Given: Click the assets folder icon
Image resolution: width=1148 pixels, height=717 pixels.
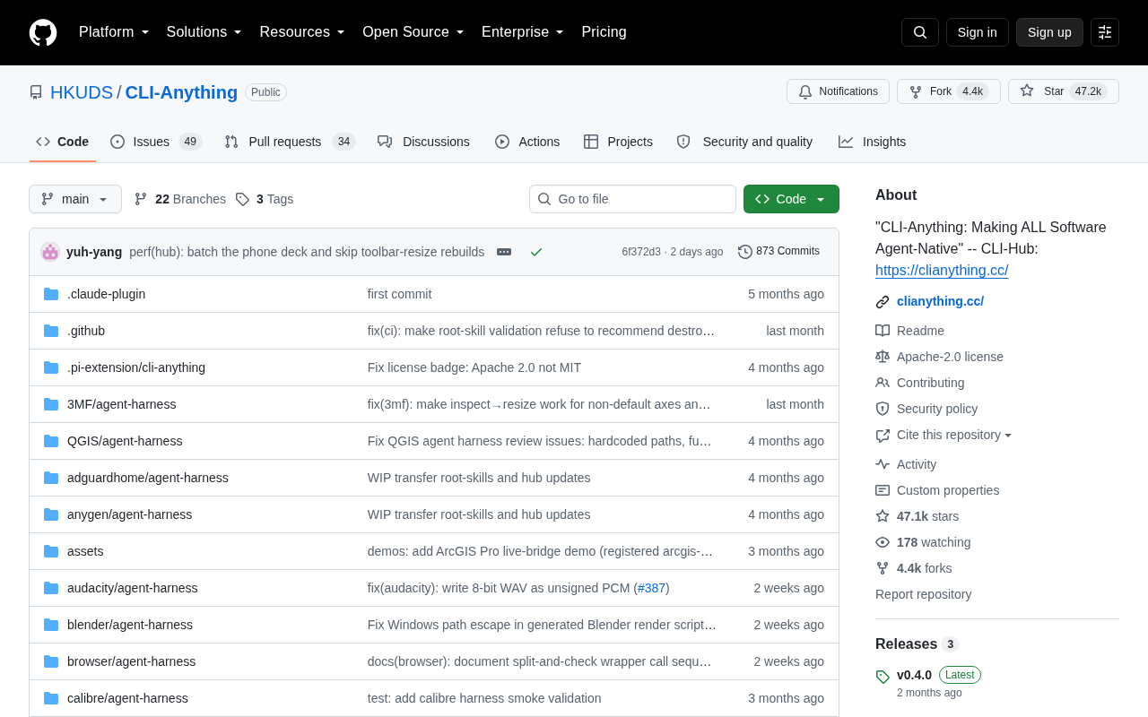Looking at the screenshot, I should click(x=51, y=551).
